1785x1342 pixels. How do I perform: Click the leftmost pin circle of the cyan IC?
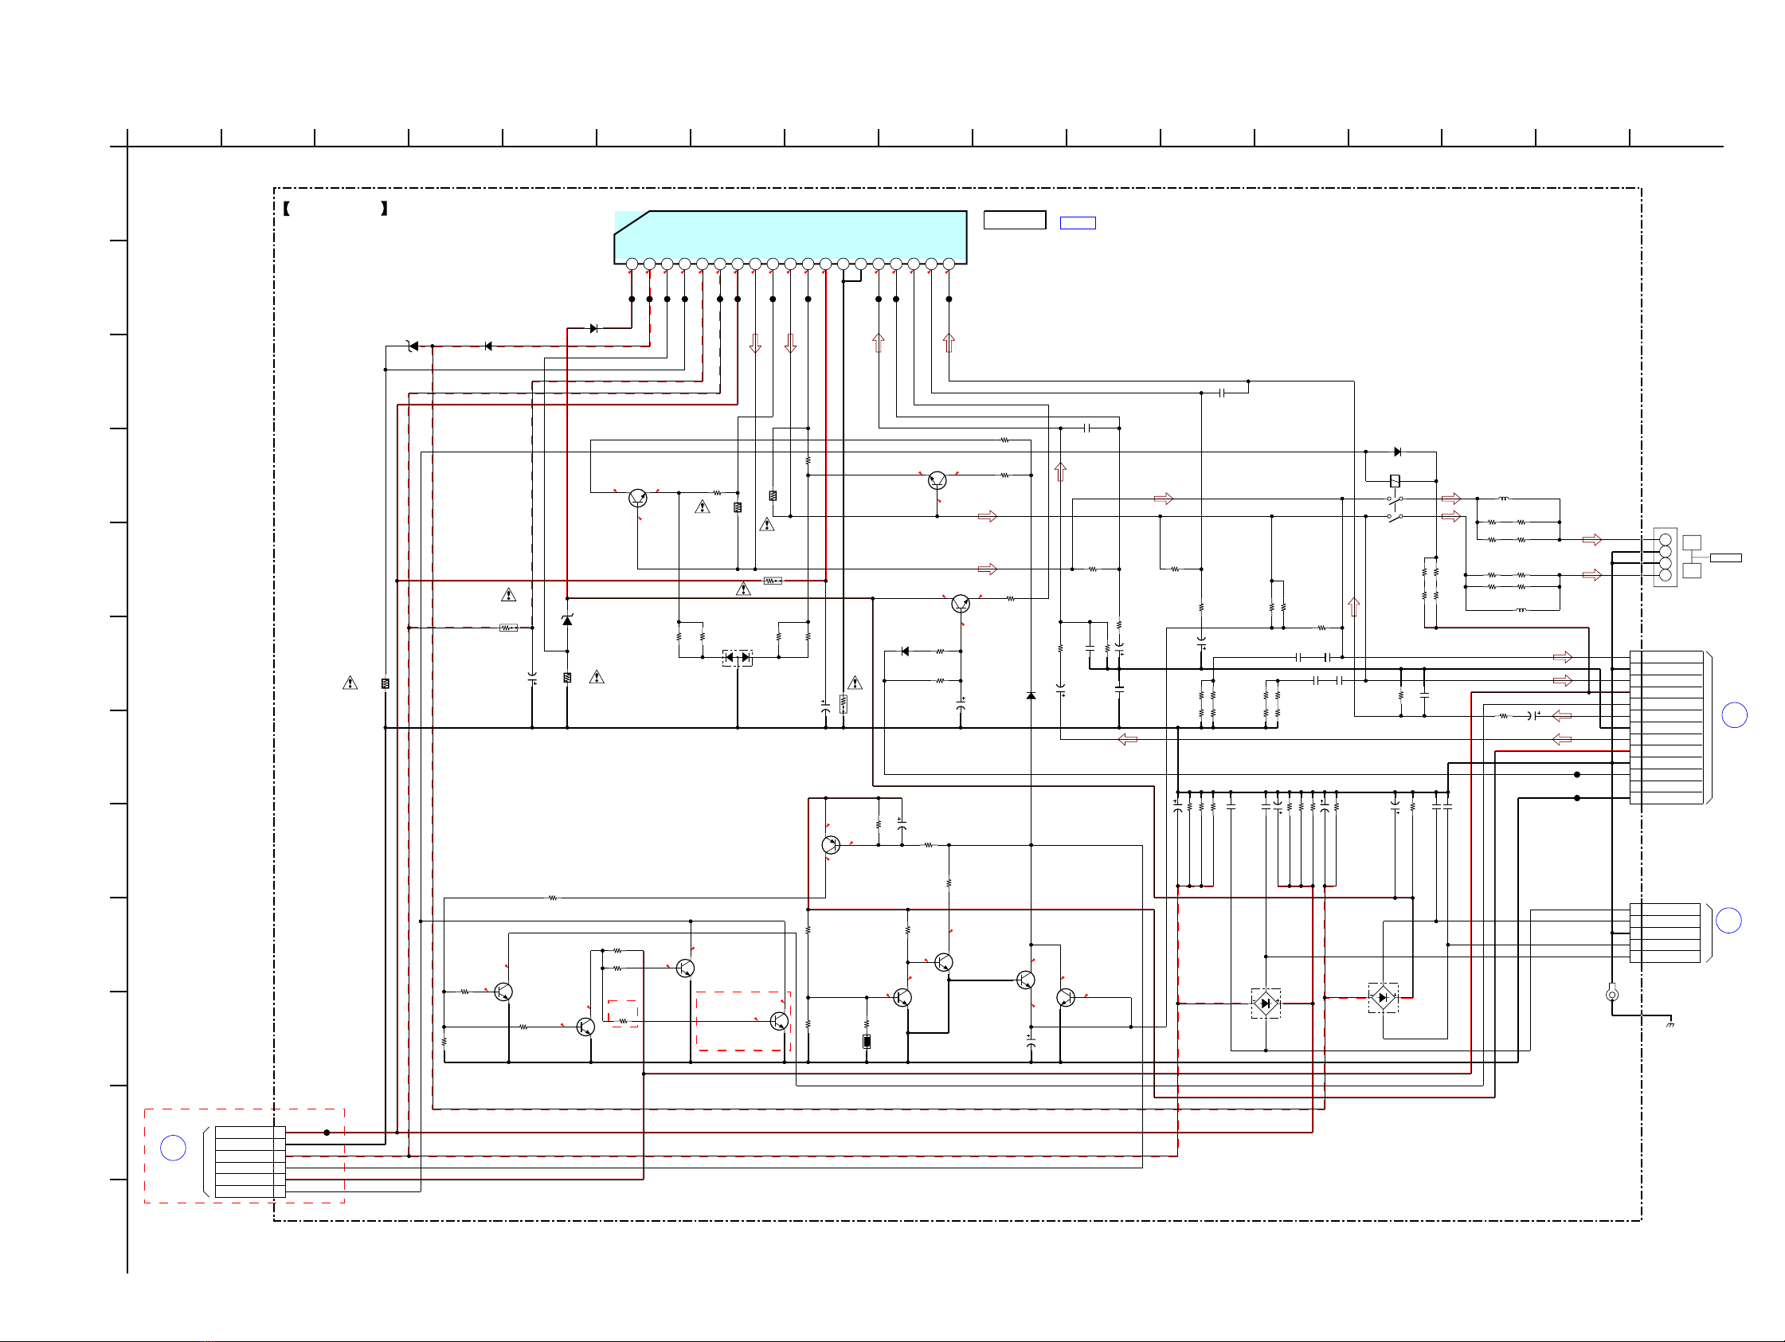point(632,264)
